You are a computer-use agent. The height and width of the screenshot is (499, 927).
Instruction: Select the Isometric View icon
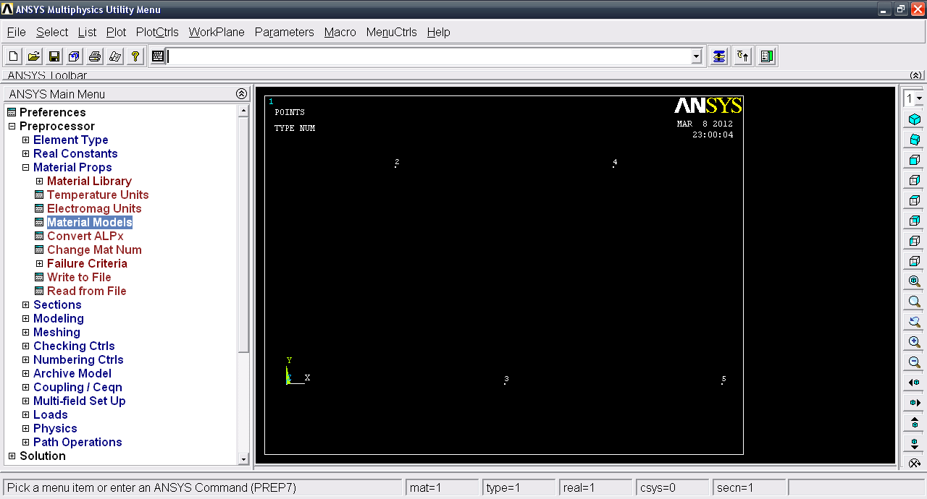coord(913,119)
